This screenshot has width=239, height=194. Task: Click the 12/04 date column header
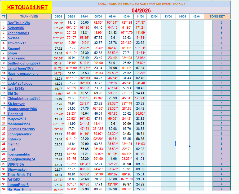(x=154, y=16)
